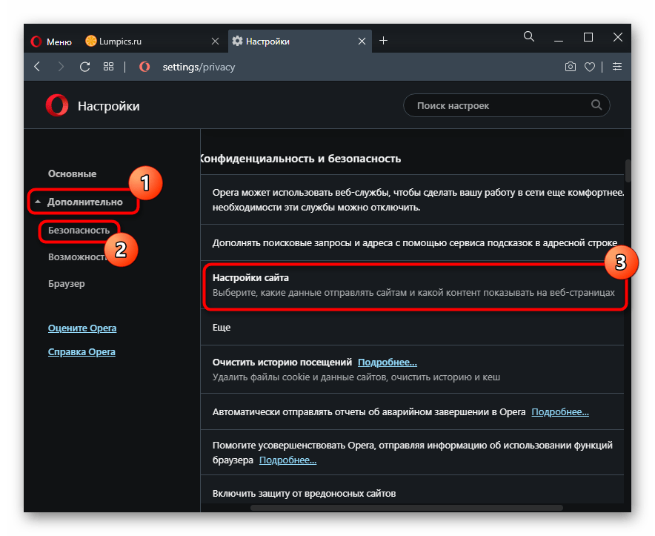Click the horizontal scrollbar at bottom
Screen dimensions: 655x536
[406, 508]
